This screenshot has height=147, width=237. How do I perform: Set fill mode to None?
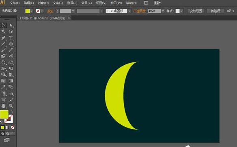(x=13, y=128)
